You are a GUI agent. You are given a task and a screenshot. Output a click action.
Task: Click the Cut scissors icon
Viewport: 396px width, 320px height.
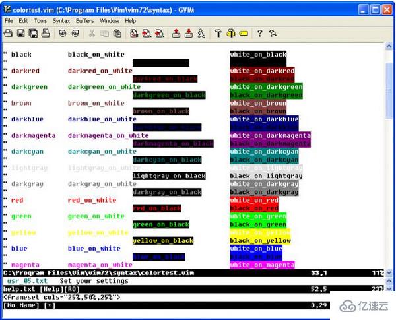(92, 34)
